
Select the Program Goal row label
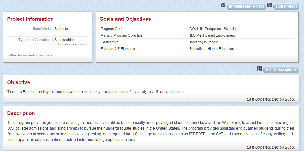point(111,29)
